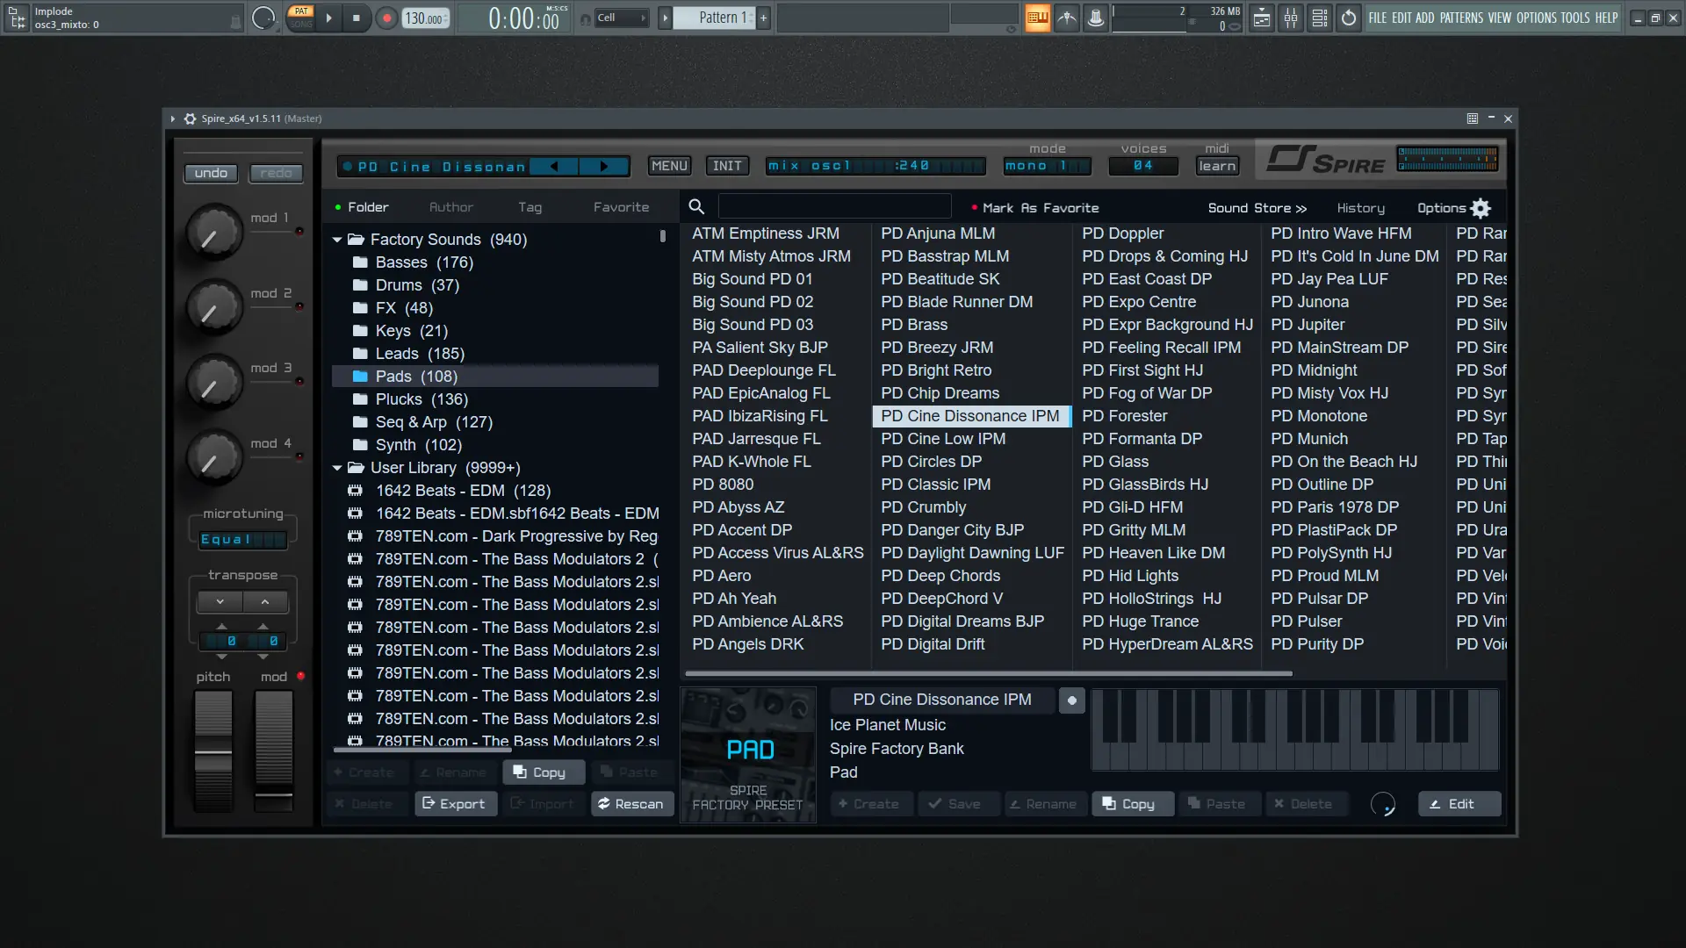The width and height of the screenshot is (1686, 948).
Task: Click the Rescan button icon
Action: coord(604,804)
